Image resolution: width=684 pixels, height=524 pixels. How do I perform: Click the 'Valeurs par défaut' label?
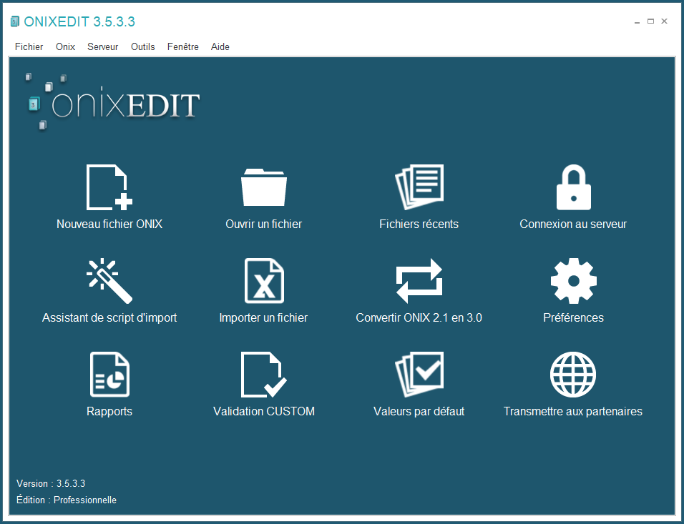[x=419, y=412]
